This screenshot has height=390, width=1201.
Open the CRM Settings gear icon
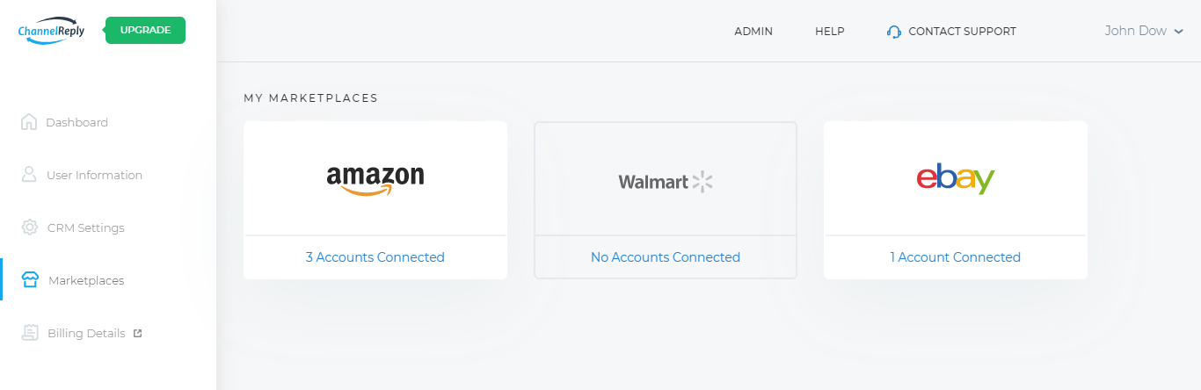point(30,227)
